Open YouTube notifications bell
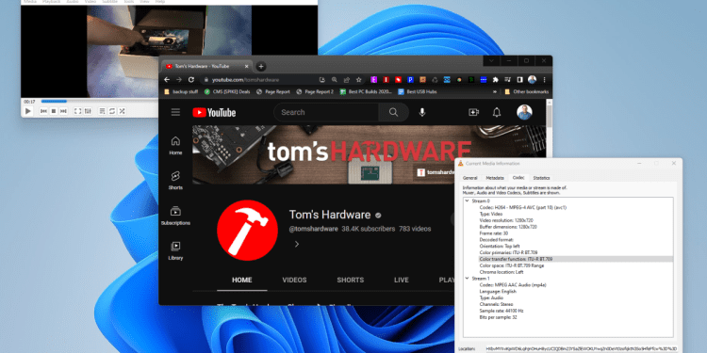 click(x=497, y=113)
